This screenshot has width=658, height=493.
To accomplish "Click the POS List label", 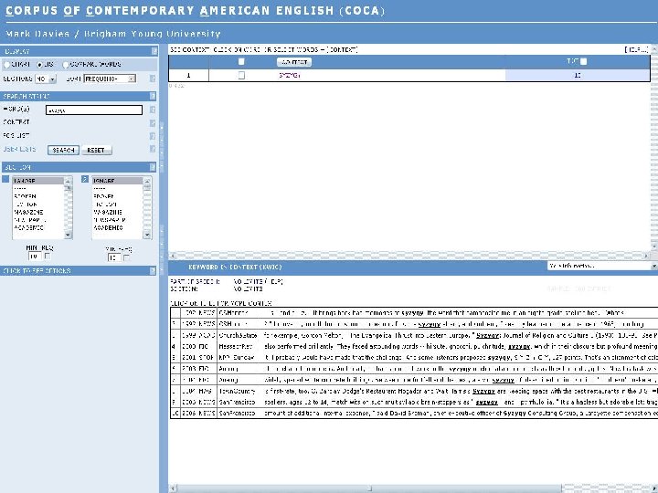I will pos(16,136).
